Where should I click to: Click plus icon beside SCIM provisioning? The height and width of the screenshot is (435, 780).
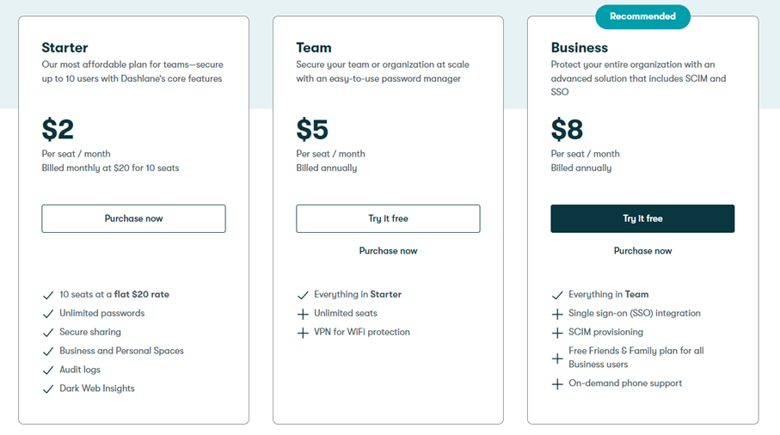coord(557,333)
